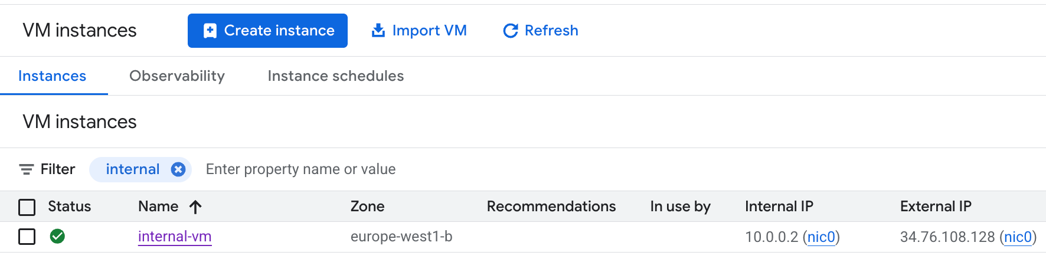Remove the internal filter chip
The height and width of the screenshot is (262, 1046).
point(178,169)
